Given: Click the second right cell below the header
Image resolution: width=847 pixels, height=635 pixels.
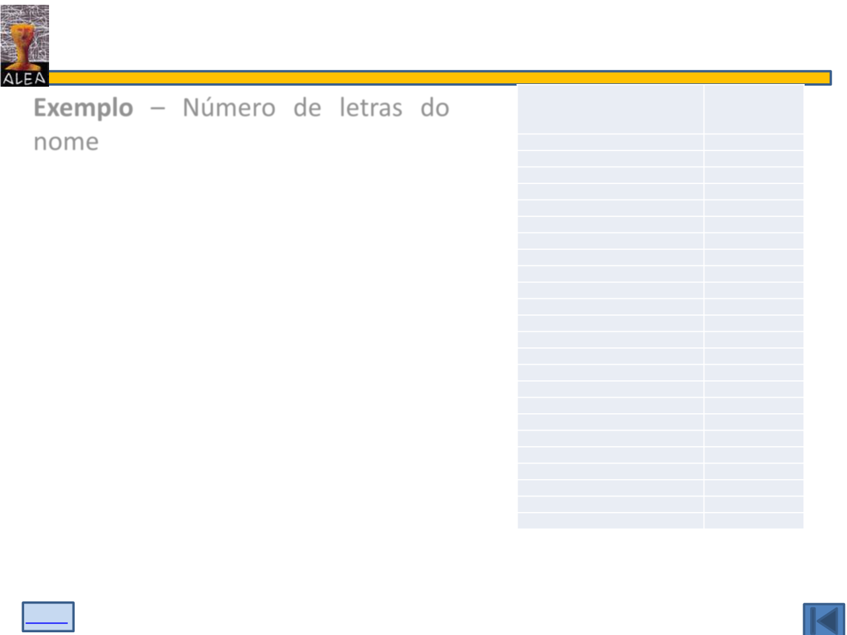Looking at the screenshot, I should coord(754,159).
